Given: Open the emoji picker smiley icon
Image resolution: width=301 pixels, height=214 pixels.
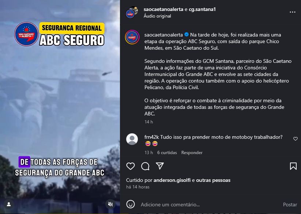Looking at the screenshot, I should [x=131, y=205].
